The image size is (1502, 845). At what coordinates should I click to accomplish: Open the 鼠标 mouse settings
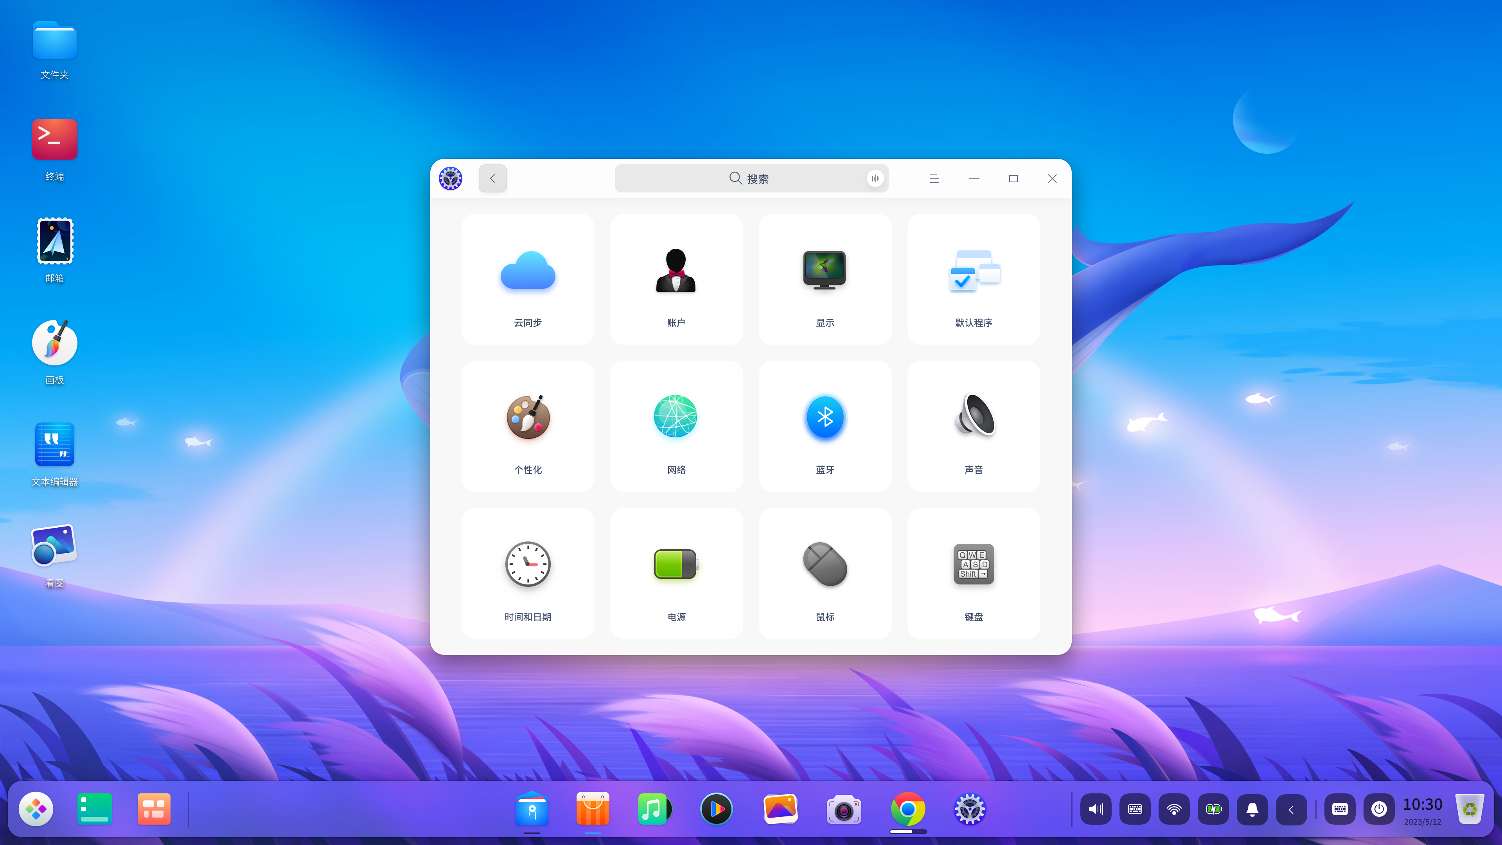tap(825, 573)
